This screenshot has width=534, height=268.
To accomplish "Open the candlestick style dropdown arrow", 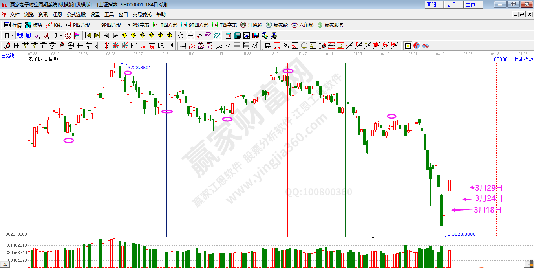I will [x=61, y=35].
